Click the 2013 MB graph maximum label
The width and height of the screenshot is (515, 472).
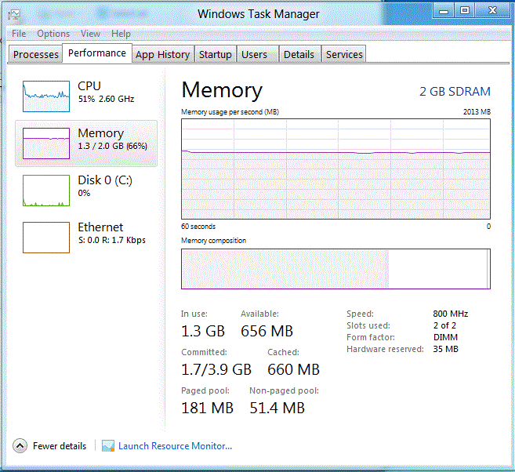click(x=477, y=111)
